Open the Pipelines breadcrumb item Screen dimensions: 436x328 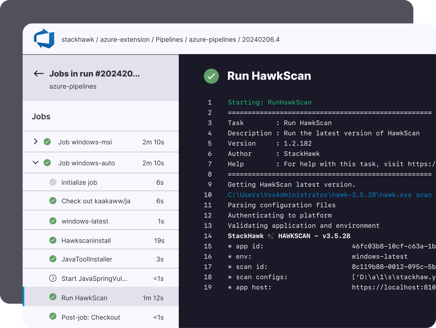pos(169,39)
